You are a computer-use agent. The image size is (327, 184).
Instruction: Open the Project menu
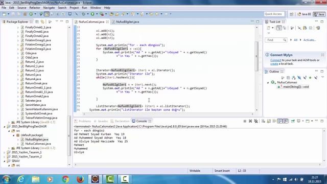click(74, 8)
